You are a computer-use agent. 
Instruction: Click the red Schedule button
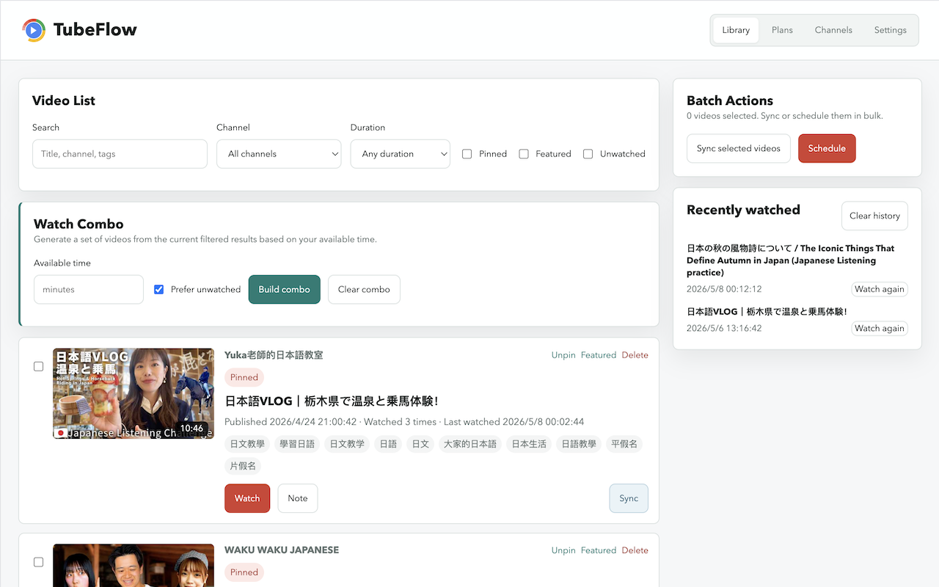(x=827, y=148)
